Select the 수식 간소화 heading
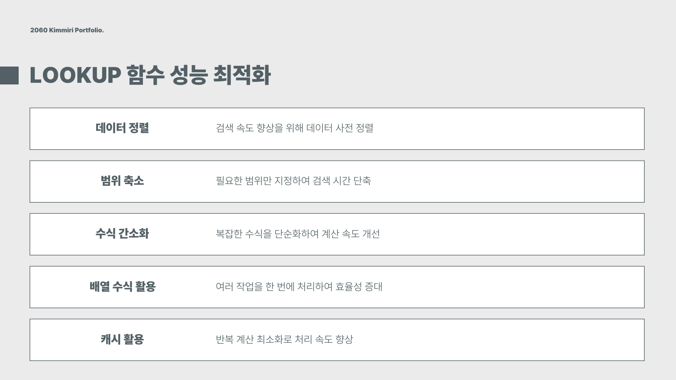 click(x=122, y=234)
